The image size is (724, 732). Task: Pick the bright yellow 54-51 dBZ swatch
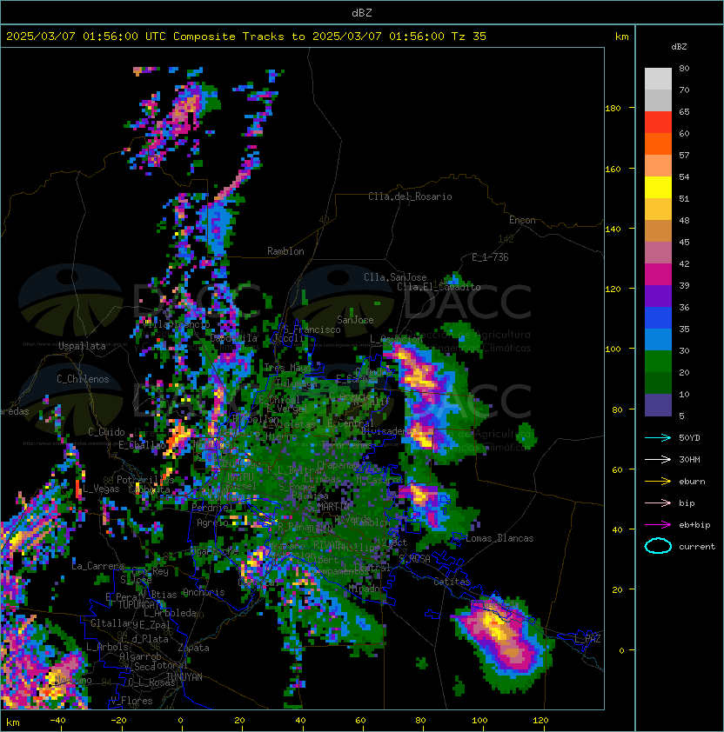coord(658,188)
